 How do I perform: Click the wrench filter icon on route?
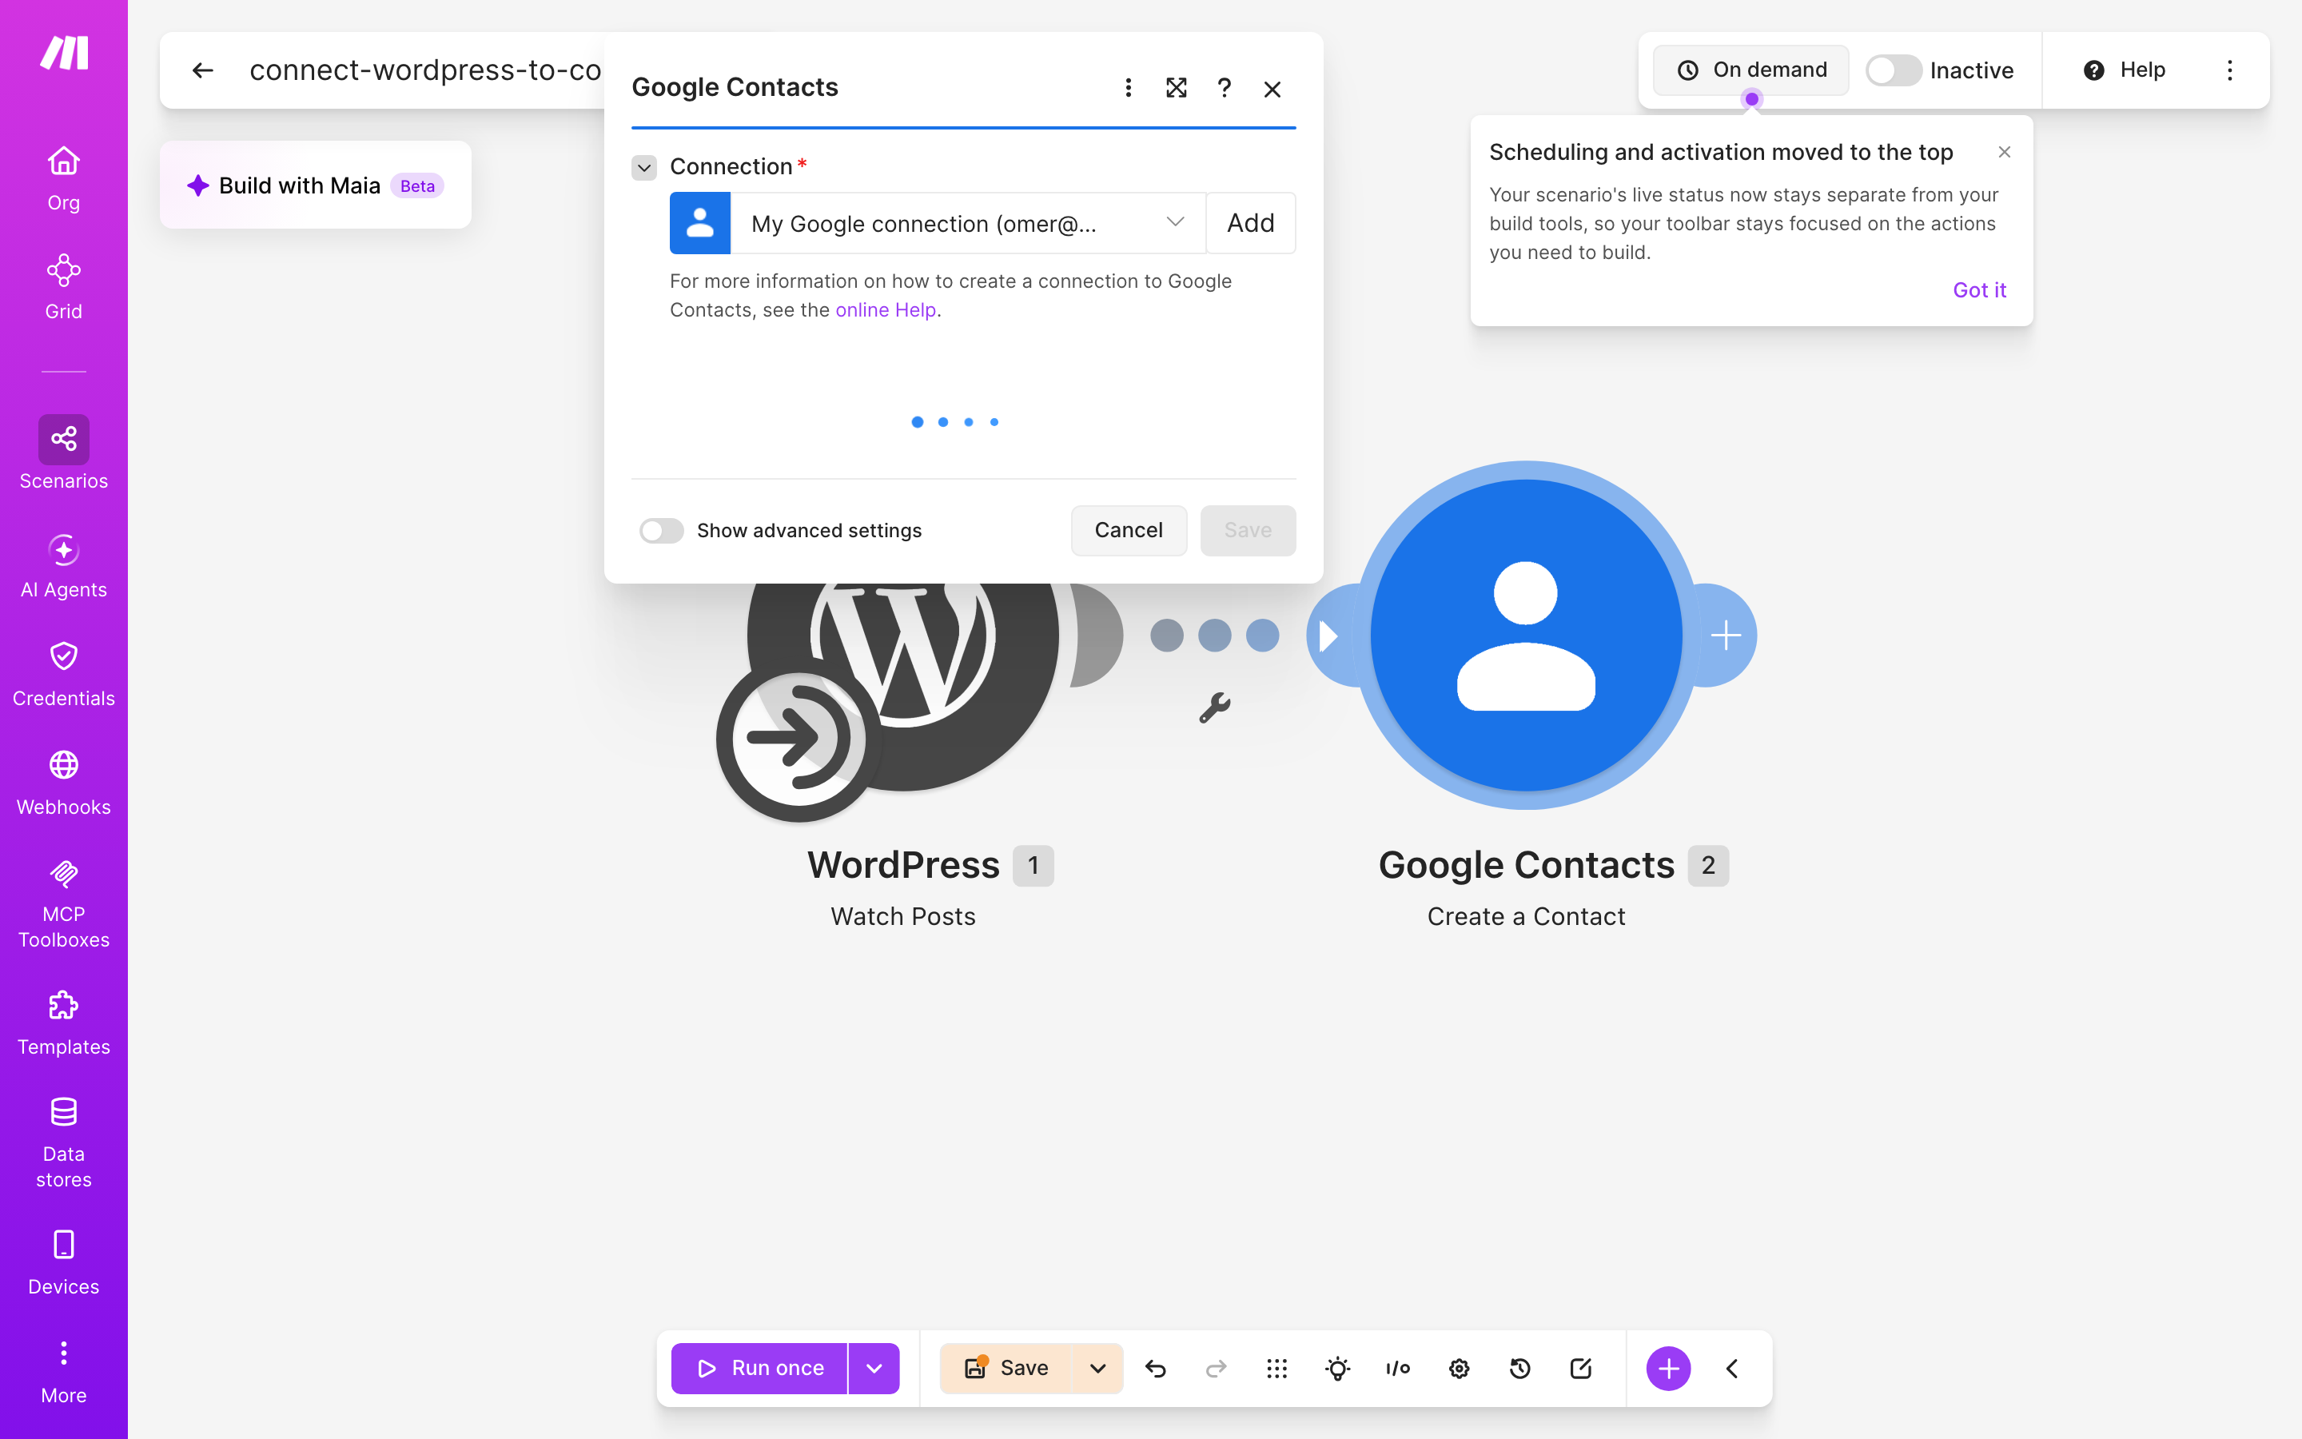[1215, 708]
